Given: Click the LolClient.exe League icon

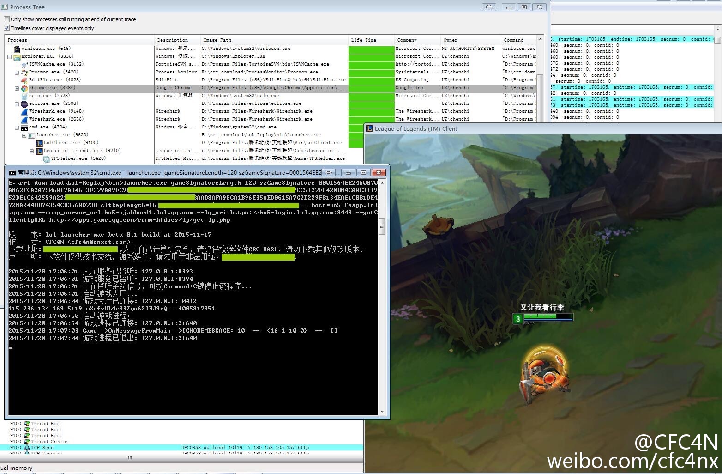Looking at the screenshot, I should coord(39,143).
